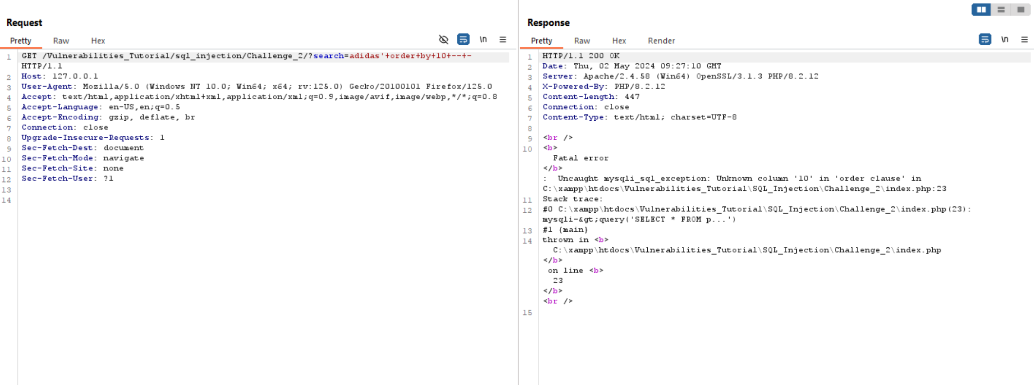Switch to Request Hex tab
1034x385 pixels.
98,41
